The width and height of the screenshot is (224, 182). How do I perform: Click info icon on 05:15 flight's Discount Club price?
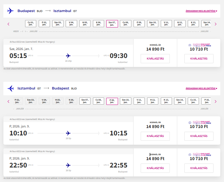click(x=190, y=45)
